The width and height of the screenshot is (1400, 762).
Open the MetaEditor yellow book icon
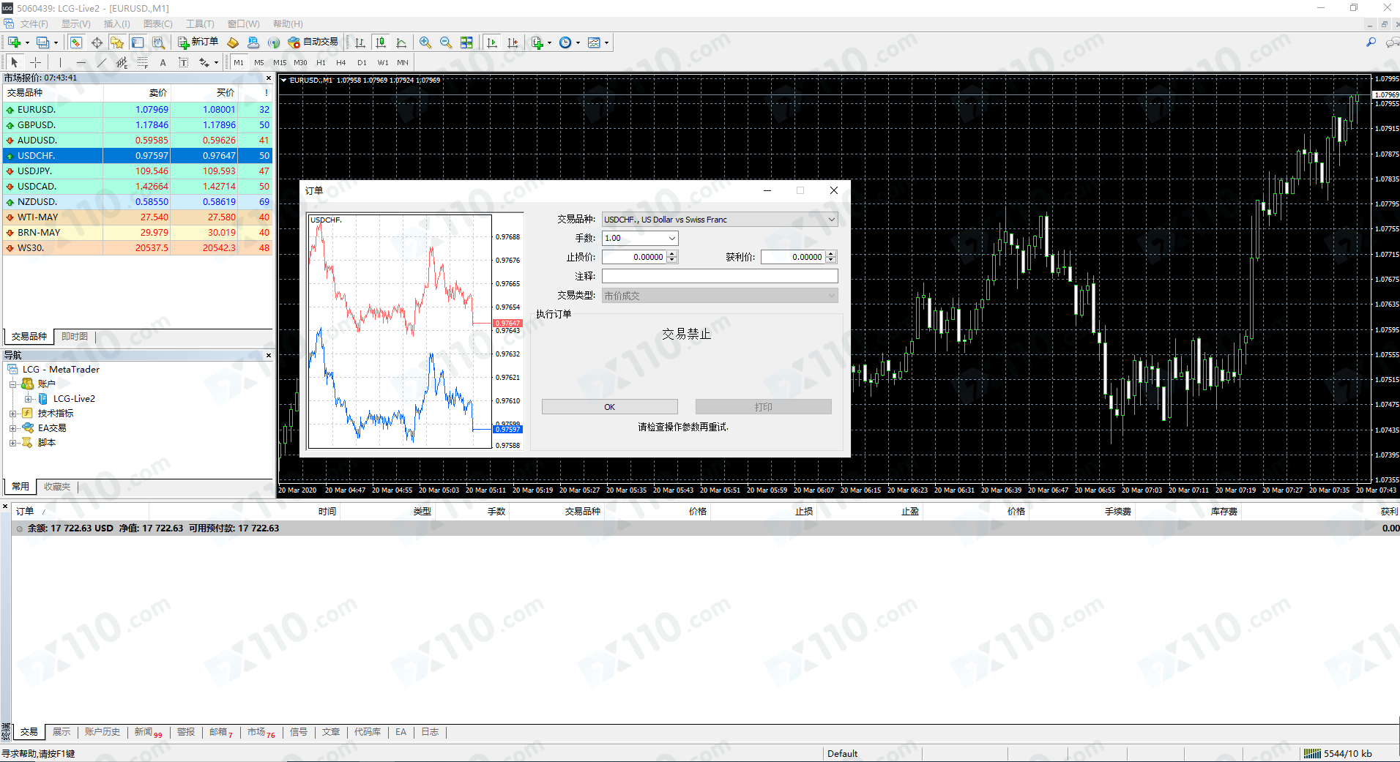tap(233, 42)
